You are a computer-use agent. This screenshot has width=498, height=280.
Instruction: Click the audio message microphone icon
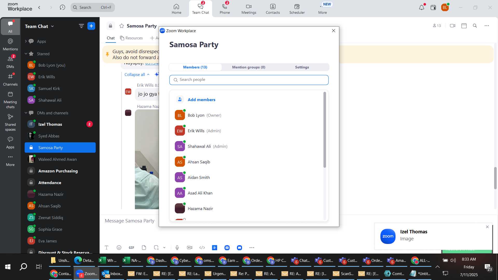point(177,248)
